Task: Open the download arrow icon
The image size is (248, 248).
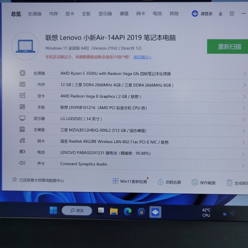Action: [220, 14]
